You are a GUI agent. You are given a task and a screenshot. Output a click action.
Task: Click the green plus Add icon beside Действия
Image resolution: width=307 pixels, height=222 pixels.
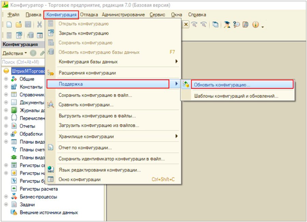(x=33, y=53)
